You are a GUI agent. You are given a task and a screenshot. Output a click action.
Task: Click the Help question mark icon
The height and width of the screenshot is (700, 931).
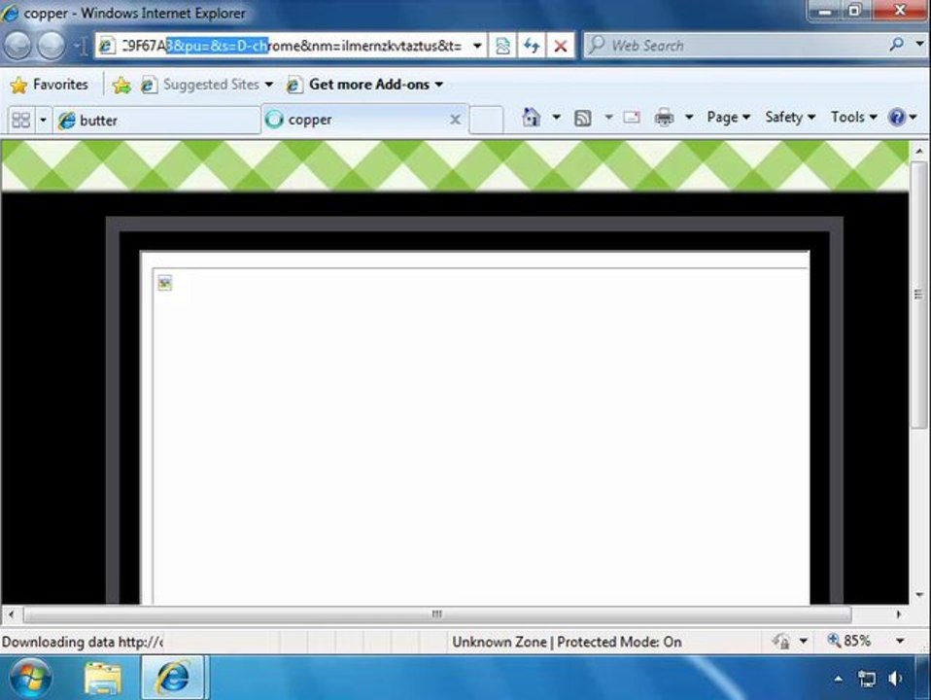click(896, 118)
